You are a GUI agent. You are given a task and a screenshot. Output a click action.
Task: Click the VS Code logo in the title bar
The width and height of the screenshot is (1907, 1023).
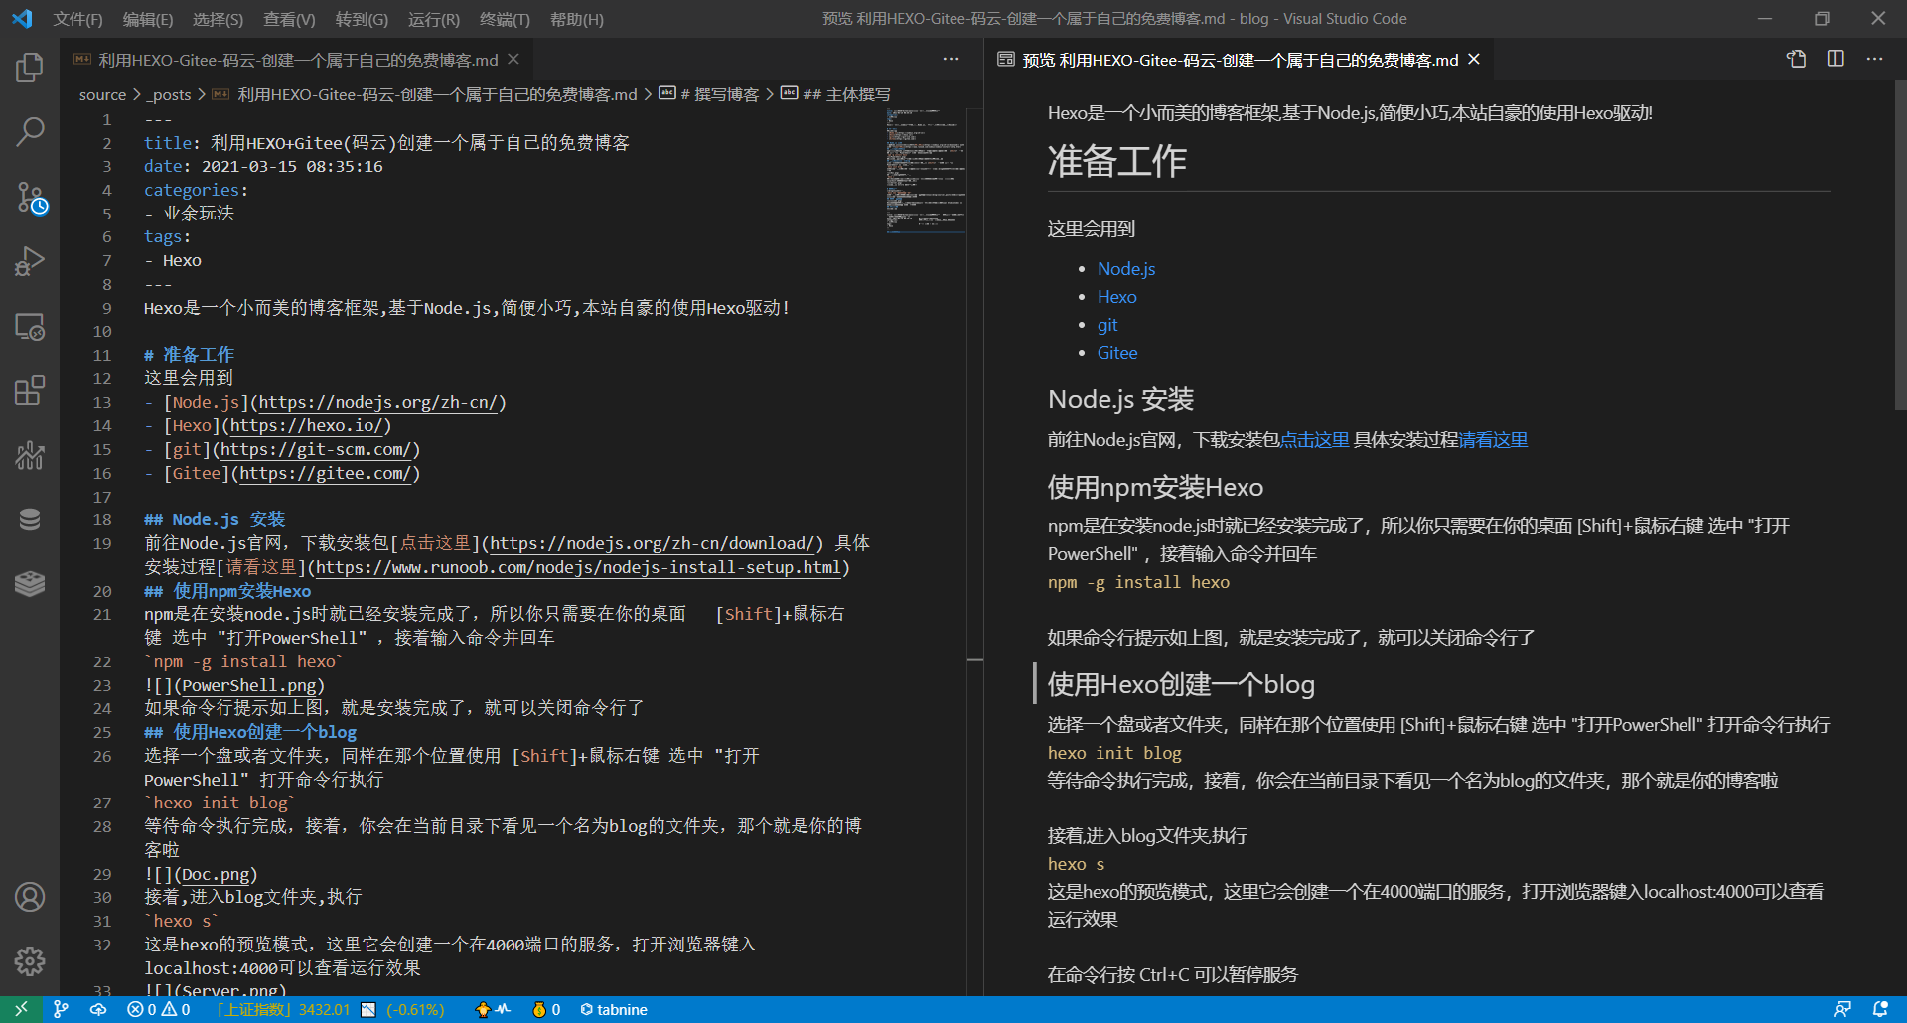[22, 18]
